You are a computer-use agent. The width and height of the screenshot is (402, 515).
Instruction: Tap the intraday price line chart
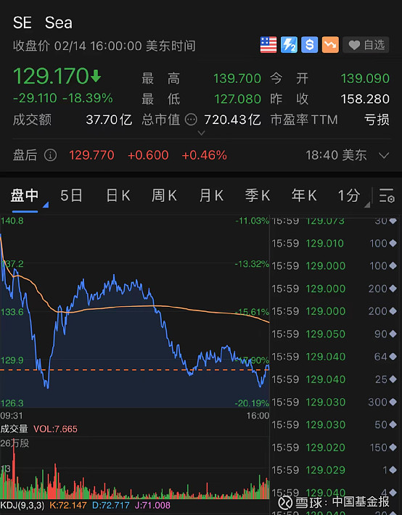135,311
